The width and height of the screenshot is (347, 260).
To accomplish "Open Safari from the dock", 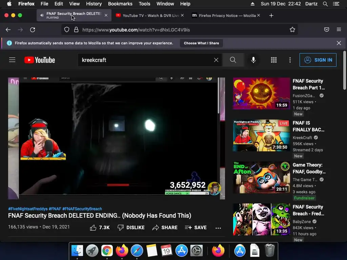I will [x=137, y=251].
